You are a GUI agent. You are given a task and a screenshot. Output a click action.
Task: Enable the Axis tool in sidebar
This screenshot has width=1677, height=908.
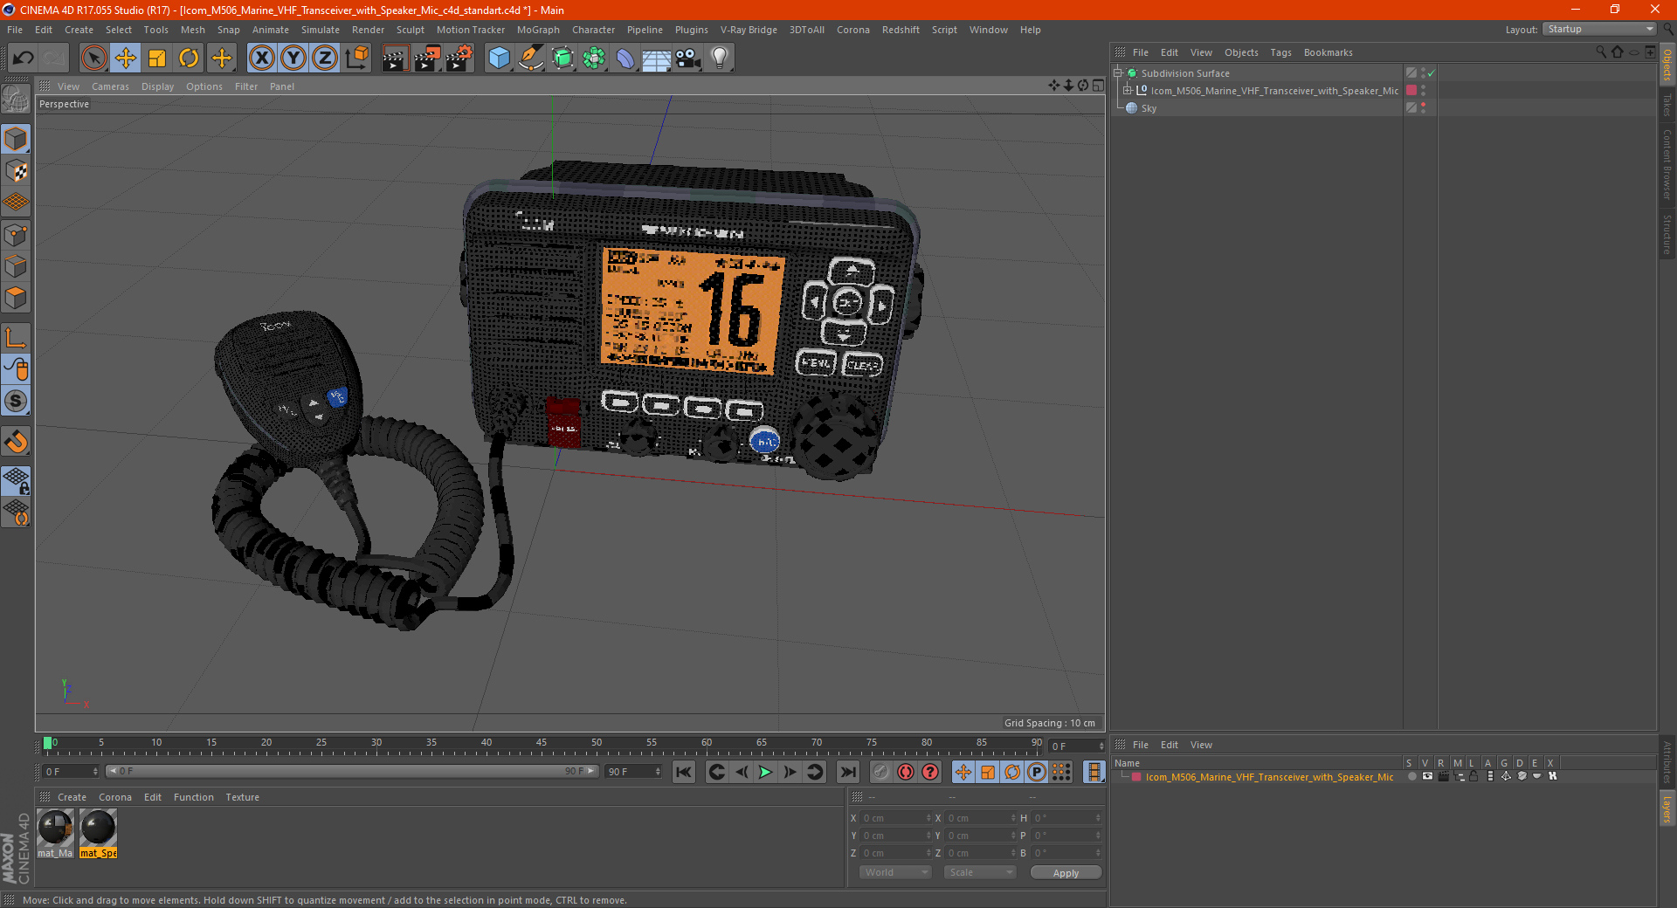(16, 338)
